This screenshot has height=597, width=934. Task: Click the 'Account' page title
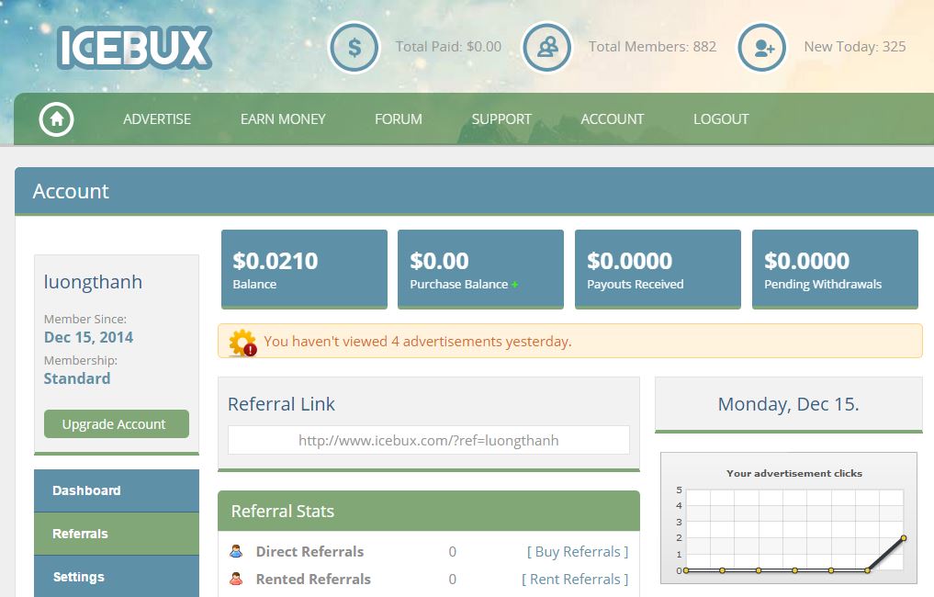click(x=71, y=191)
